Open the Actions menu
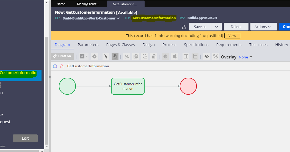 (264, 27)
